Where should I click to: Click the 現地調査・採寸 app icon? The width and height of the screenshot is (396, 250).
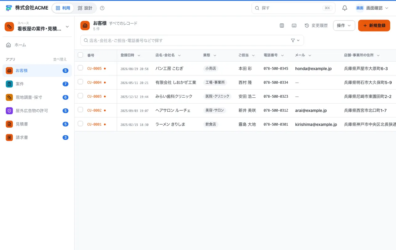[x=9, y=97]
